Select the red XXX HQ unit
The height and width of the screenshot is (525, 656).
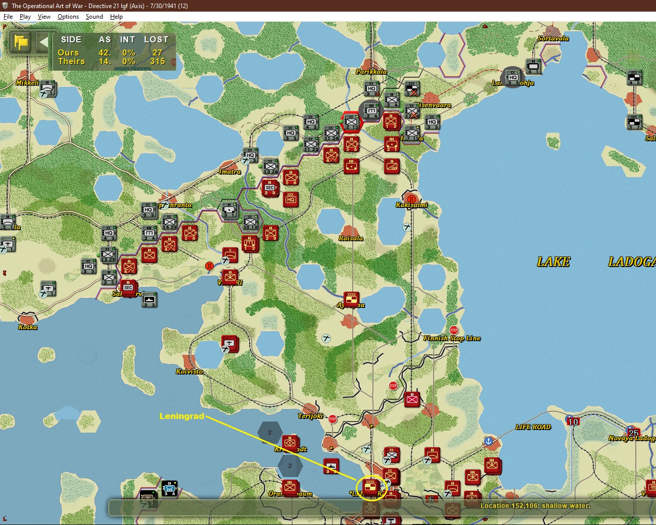(x=291, y=199)
